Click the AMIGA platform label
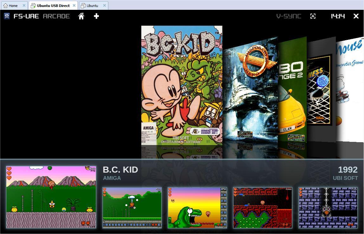The image size is (364, 234). tap(112, 178)
